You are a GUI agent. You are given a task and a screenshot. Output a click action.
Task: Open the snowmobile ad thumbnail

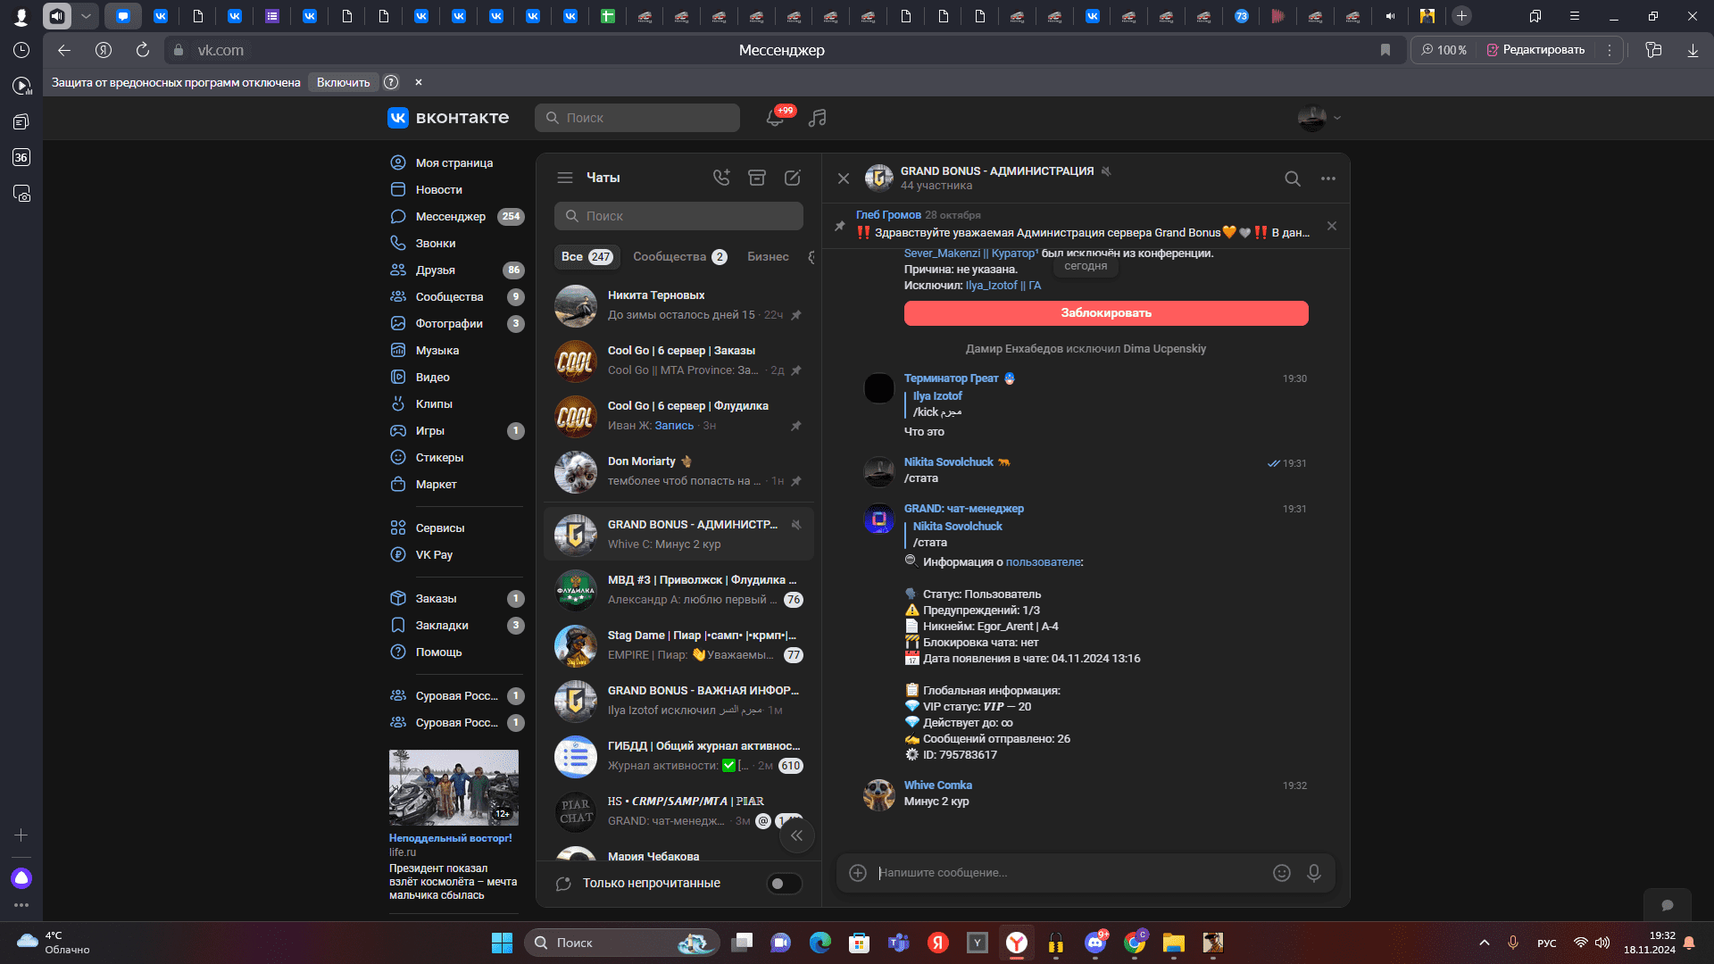tap(453, 788)
